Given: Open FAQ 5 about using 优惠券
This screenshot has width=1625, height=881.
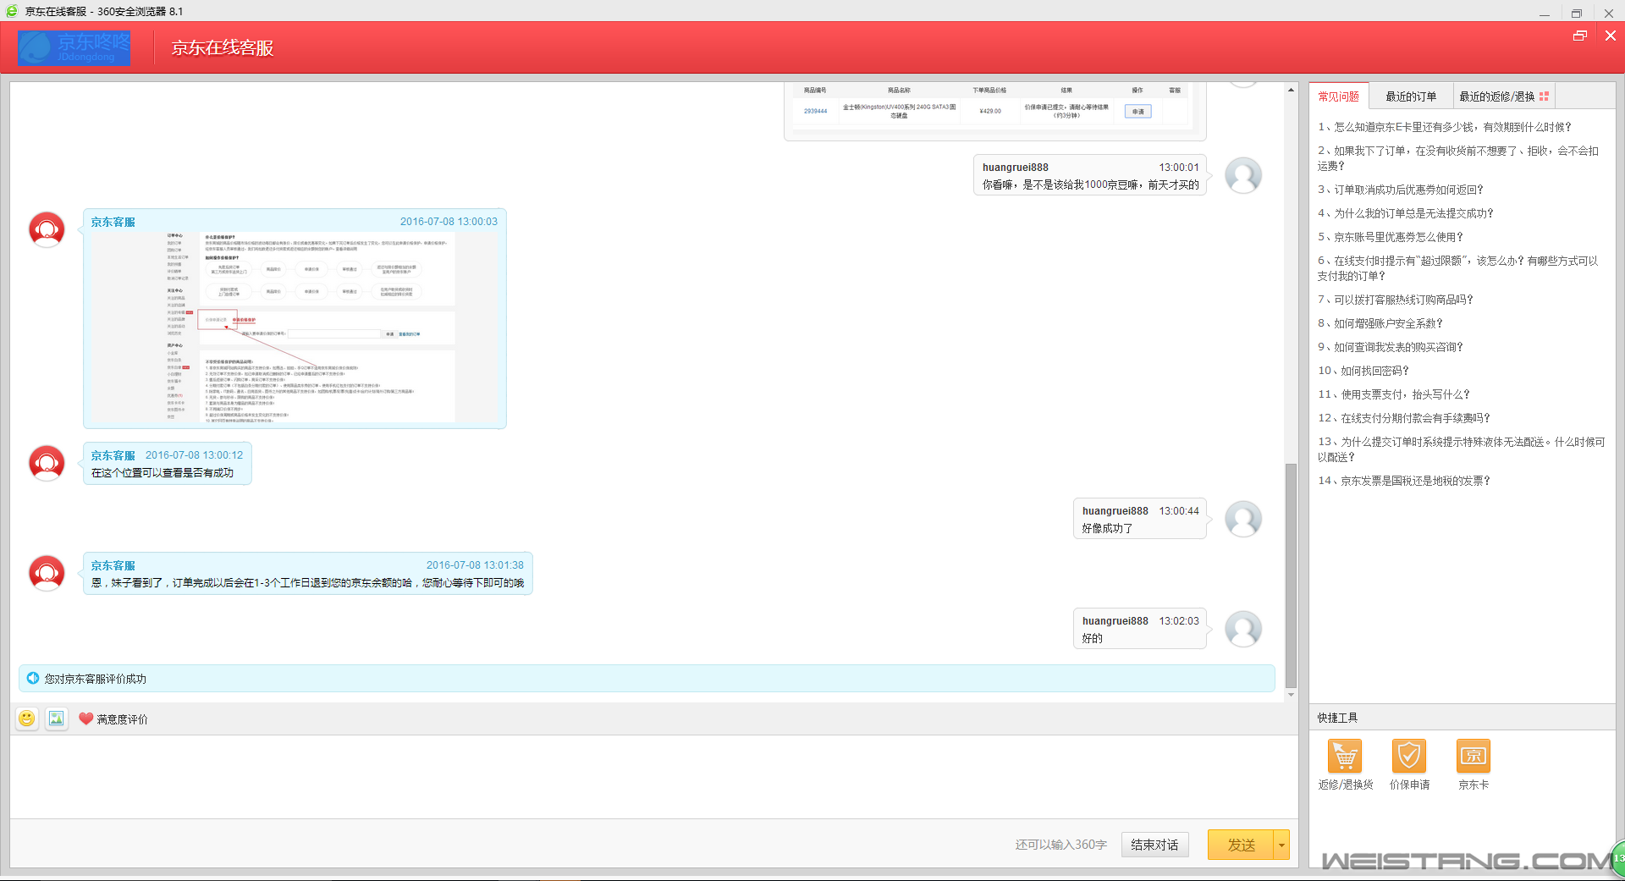Looking at the screenshot, I should (x=1390, y=237).
